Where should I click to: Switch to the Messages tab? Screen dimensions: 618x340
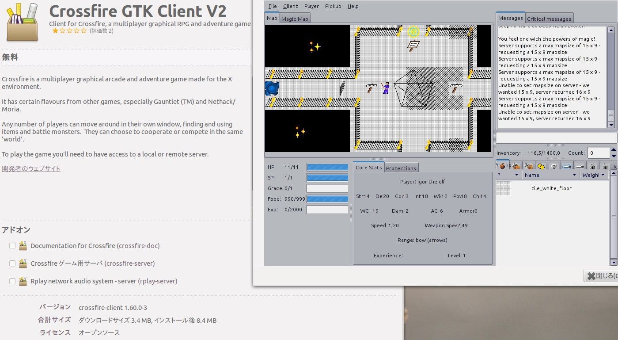(x=510, y=18)
